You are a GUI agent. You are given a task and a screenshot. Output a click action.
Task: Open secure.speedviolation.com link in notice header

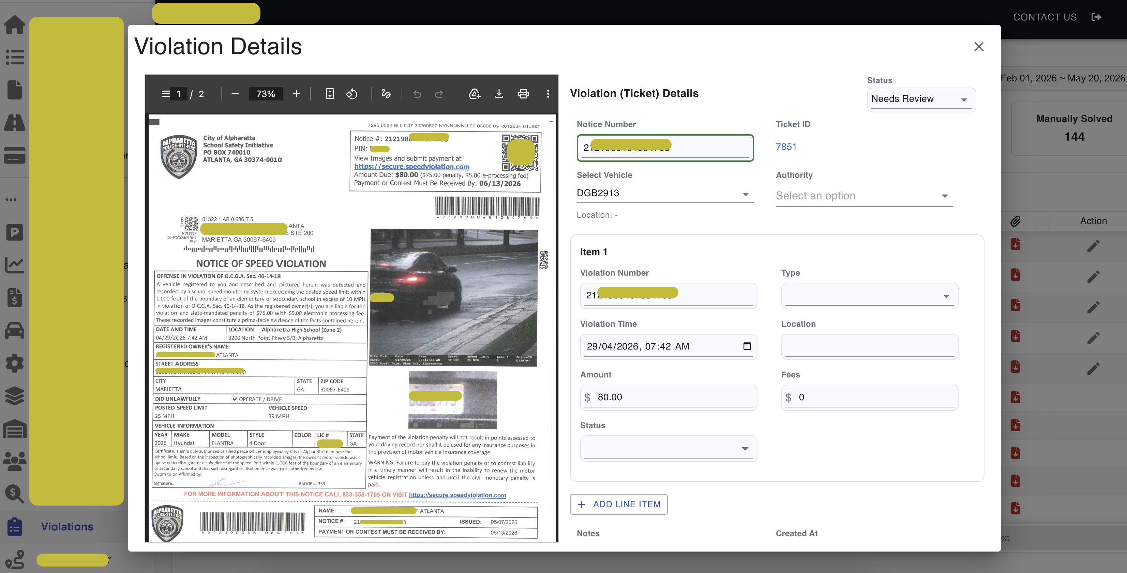pyautogui.click(x=412, y=167)
